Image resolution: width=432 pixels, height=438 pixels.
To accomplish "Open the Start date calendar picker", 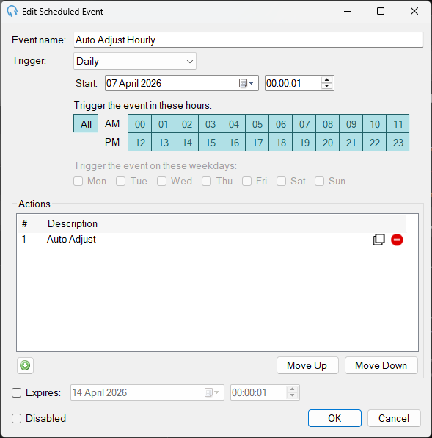I will pos(247,83).
